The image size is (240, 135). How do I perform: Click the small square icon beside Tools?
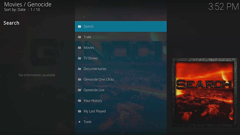79,122
